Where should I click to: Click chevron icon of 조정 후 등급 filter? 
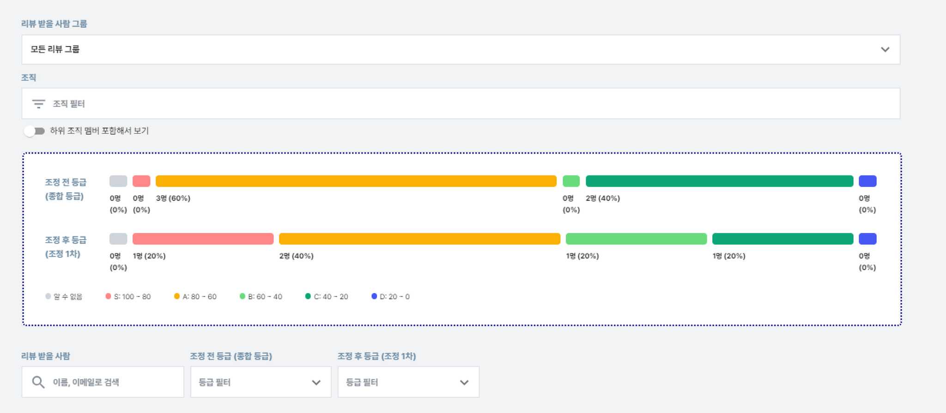click(x=464, y=383)
